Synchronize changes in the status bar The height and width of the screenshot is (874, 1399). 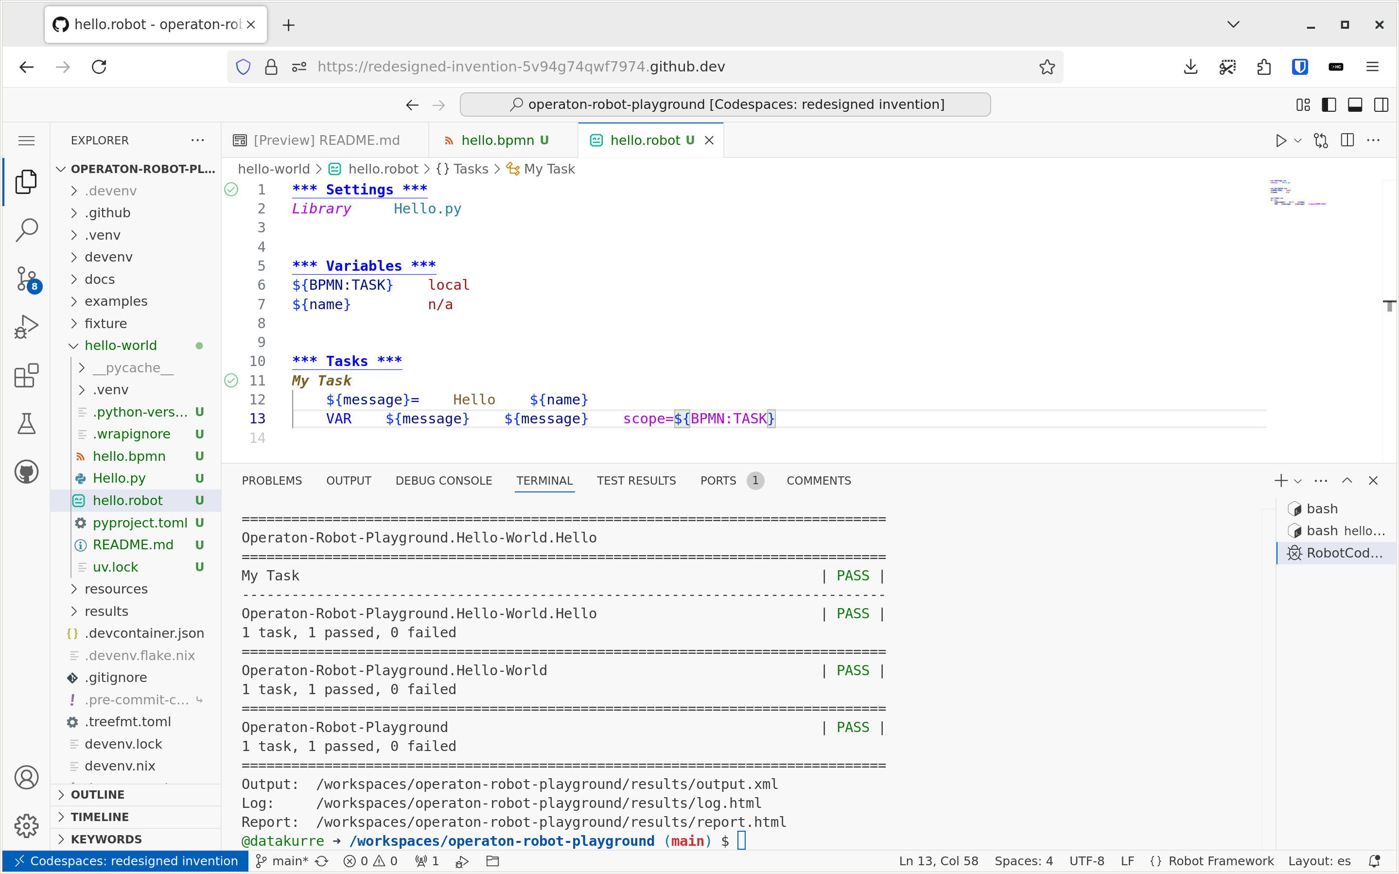click(x=322, y=861)
